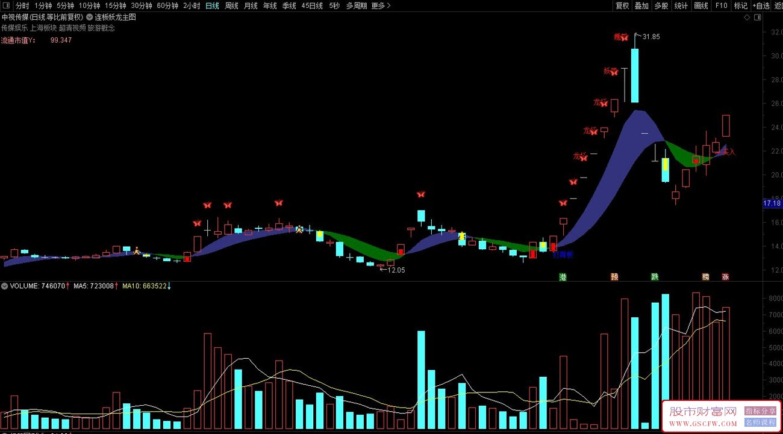Click the 17.18 current price tag on axis
Viewport: 783px width, 434px height.
[772, 203]
